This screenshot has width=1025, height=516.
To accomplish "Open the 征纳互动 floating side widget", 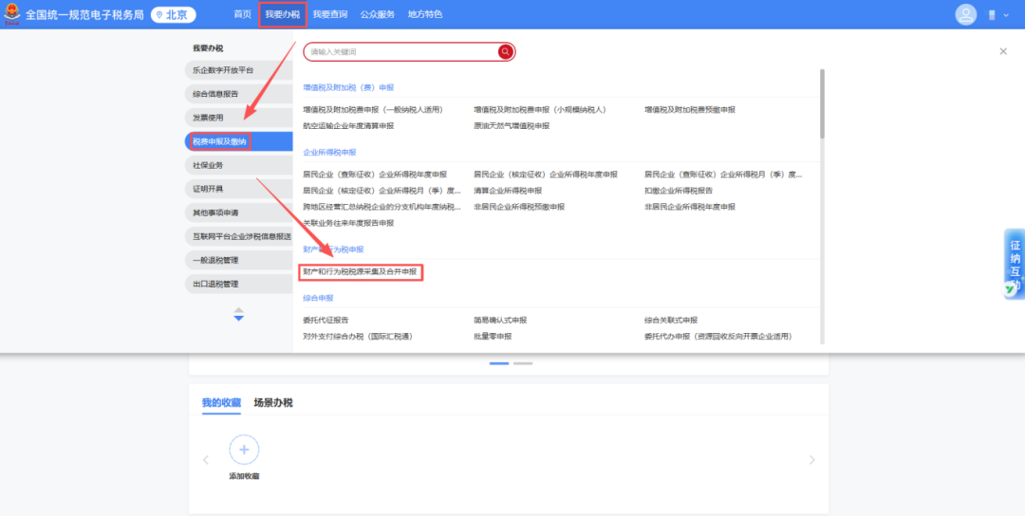I will 1014,265.
